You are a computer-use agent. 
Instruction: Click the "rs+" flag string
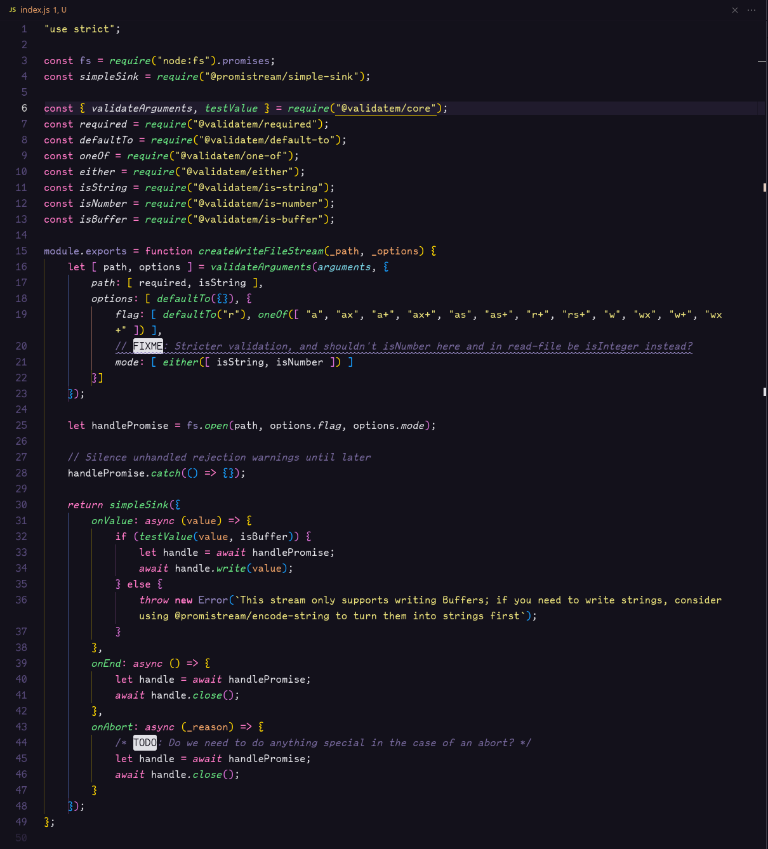[x=576, y=314]
